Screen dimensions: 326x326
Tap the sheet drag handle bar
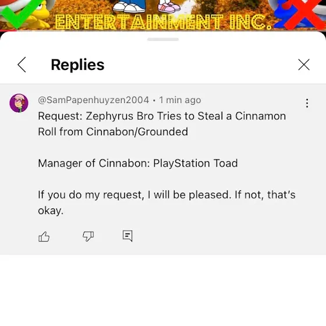(163, 40)
